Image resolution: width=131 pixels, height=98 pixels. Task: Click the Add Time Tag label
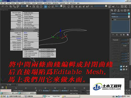point(74,93)
